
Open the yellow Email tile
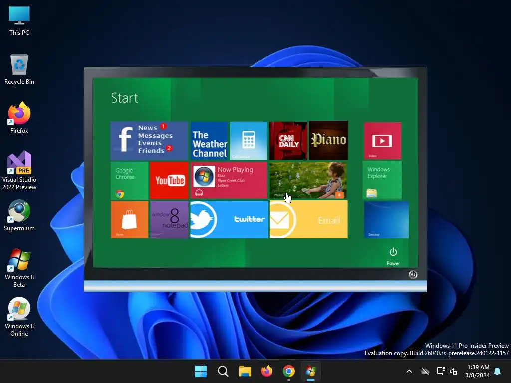(308, 220)
